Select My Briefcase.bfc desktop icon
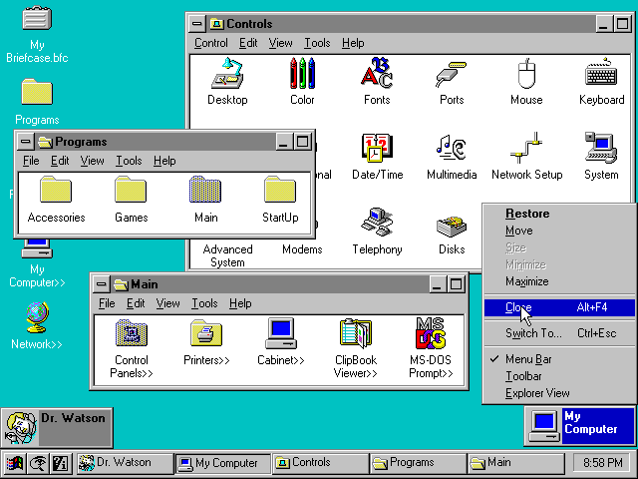This screenshot has width=638, height=479. [37, 18]
